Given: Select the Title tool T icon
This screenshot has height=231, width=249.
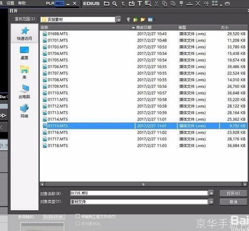Looking at the screenshot, I should [x=140, y=4].
